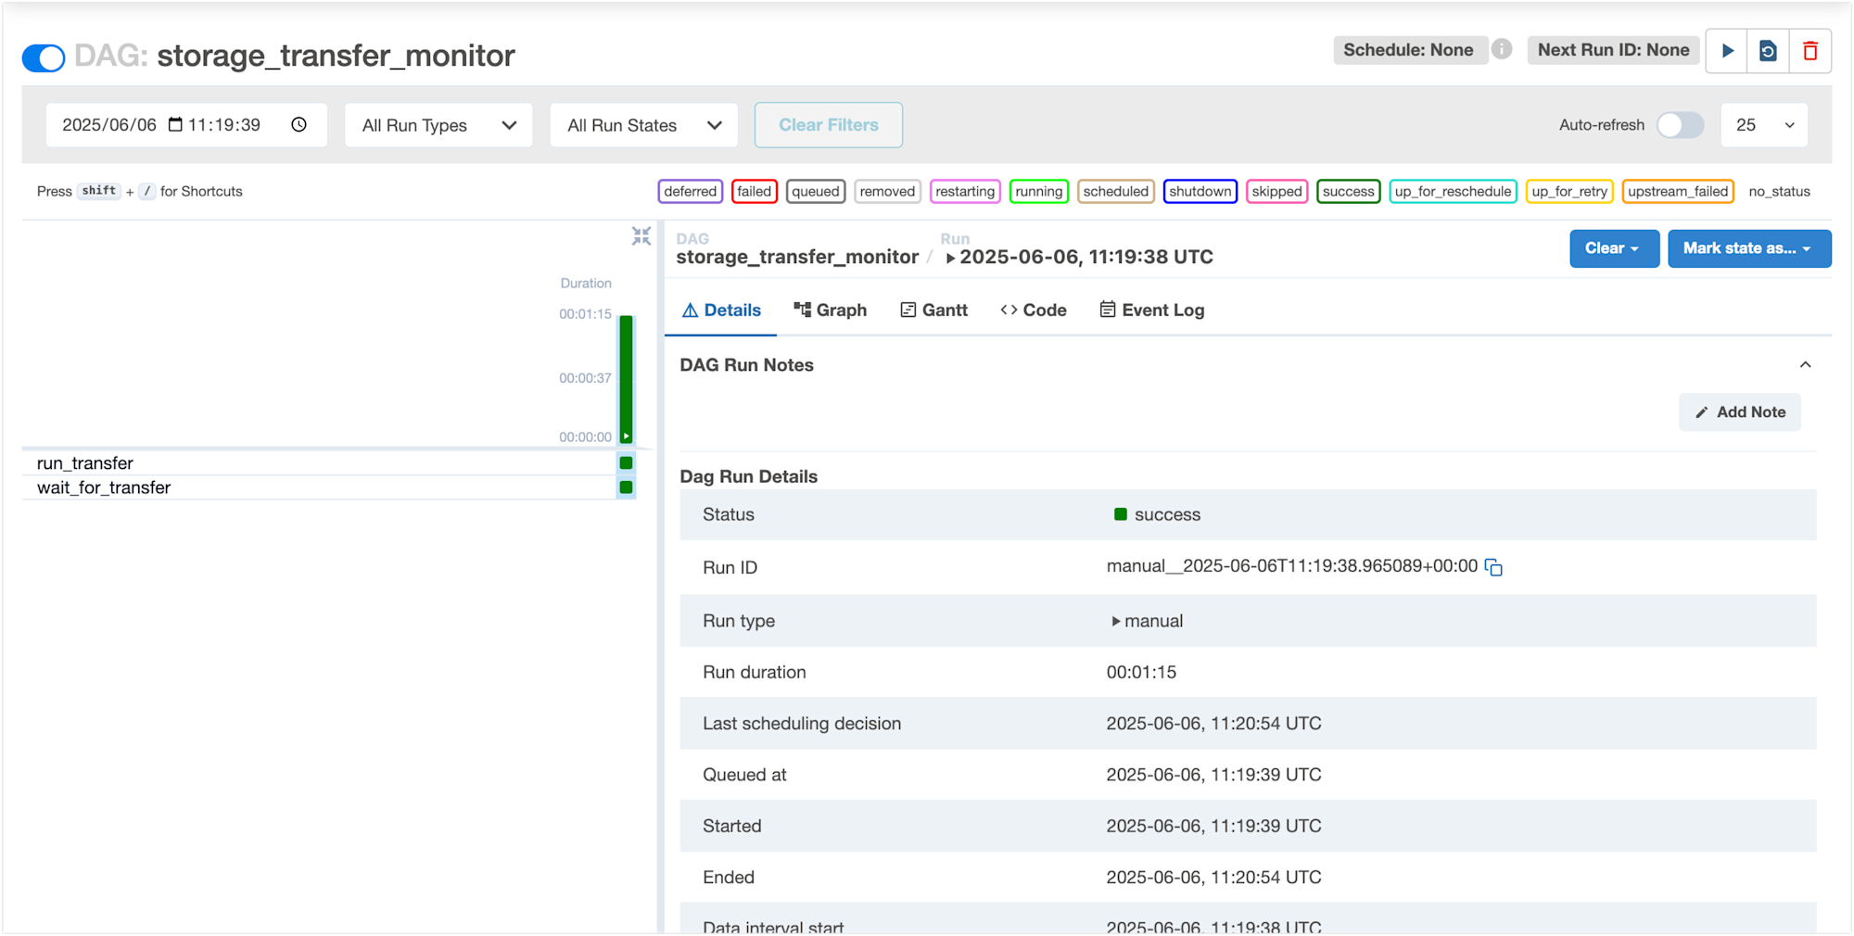This screenshot has height=936, width=1854.
Task: Click the Run 2025-06-06, 11:19:38 UTC breadcrumb
Action: (1079, 257)
